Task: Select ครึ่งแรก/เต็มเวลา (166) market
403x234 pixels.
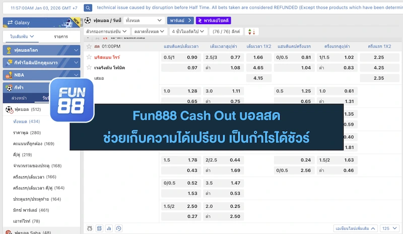Action: click(35, 177)
